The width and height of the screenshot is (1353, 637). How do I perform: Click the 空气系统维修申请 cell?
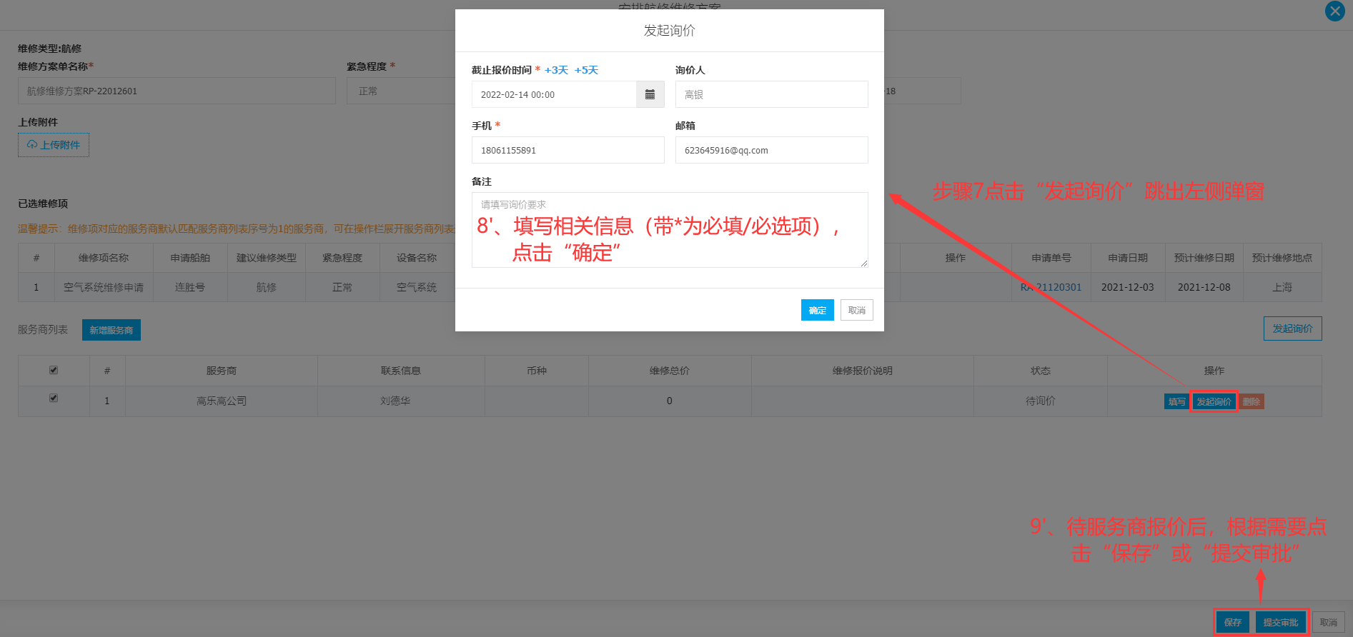pyautogui.click(x=104, y=287)
